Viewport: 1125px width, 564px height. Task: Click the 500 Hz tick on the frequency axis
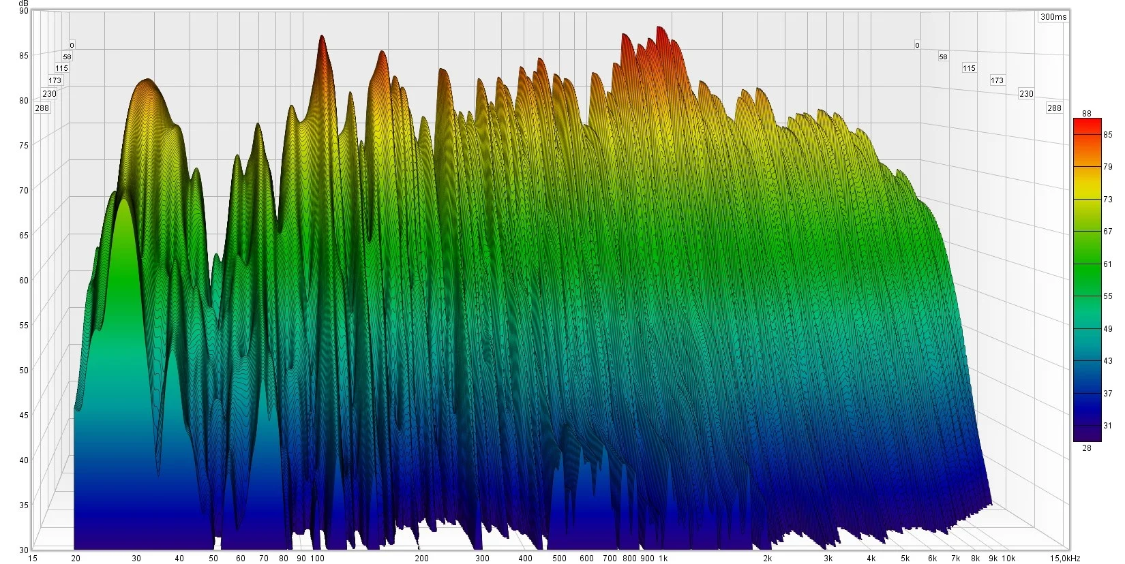coord(559,559)
